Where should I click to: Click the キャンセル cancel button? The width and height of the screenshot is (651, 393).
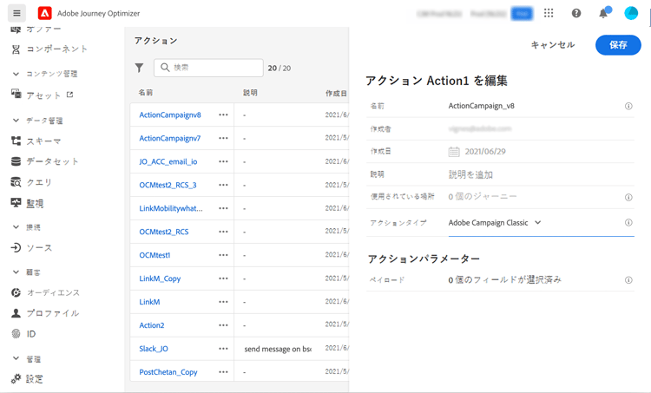click(x=553, y=45)
